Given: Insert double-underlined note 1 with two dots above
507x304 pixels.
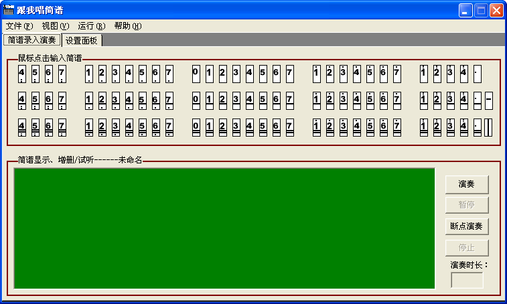Looking at the screenshot, I should point(423,128).
